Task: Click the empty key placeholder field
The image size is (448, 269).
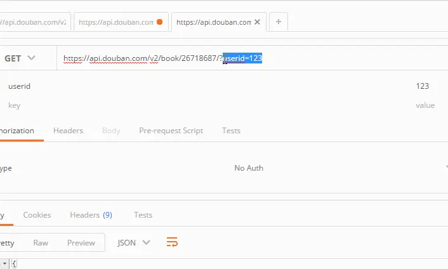Action: (x=15, y=105)
